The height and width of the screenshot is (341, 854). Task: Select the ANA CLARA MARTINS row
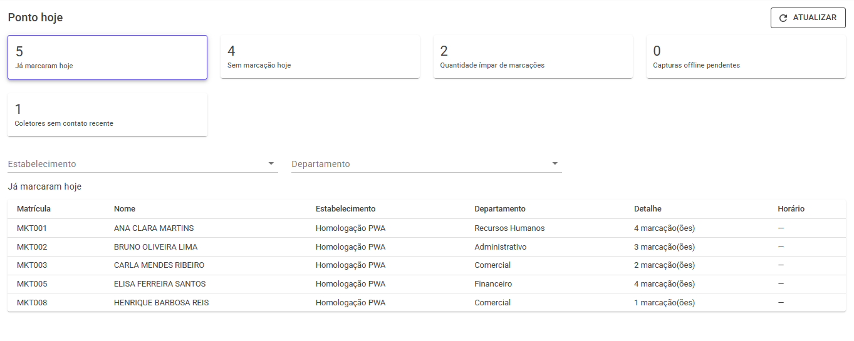pos(427,228)
